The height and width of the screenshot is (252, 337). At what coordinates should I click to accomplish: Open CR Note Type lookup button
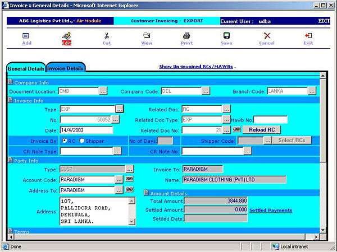pos(117,151)
